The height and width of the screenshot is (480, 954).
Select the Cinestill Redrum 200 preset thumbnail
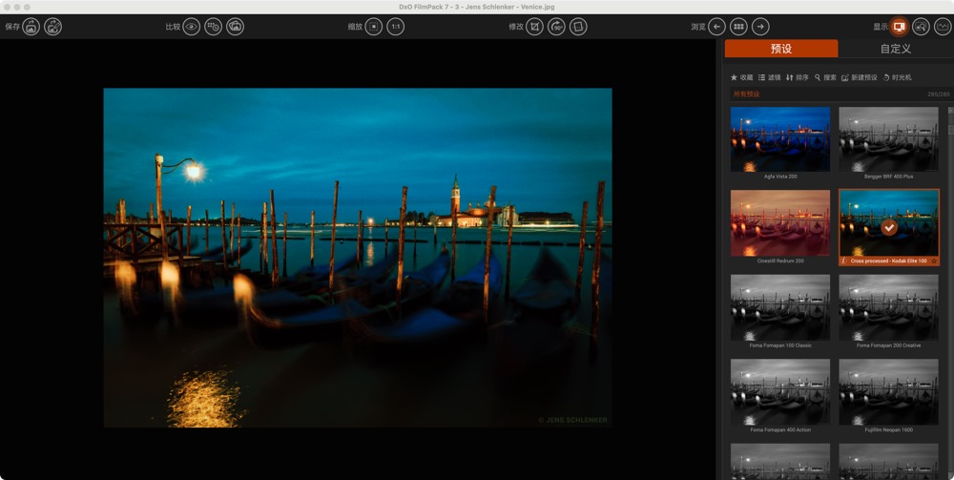coord(780,222)
